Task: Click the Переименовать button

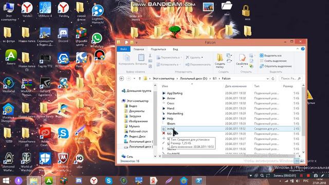Action: coord(198,65)
